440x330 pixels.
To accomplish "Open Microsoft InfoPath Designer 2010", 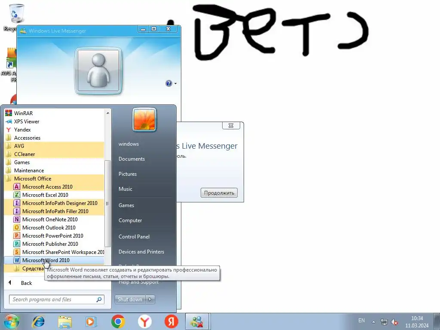I will 54,203.
